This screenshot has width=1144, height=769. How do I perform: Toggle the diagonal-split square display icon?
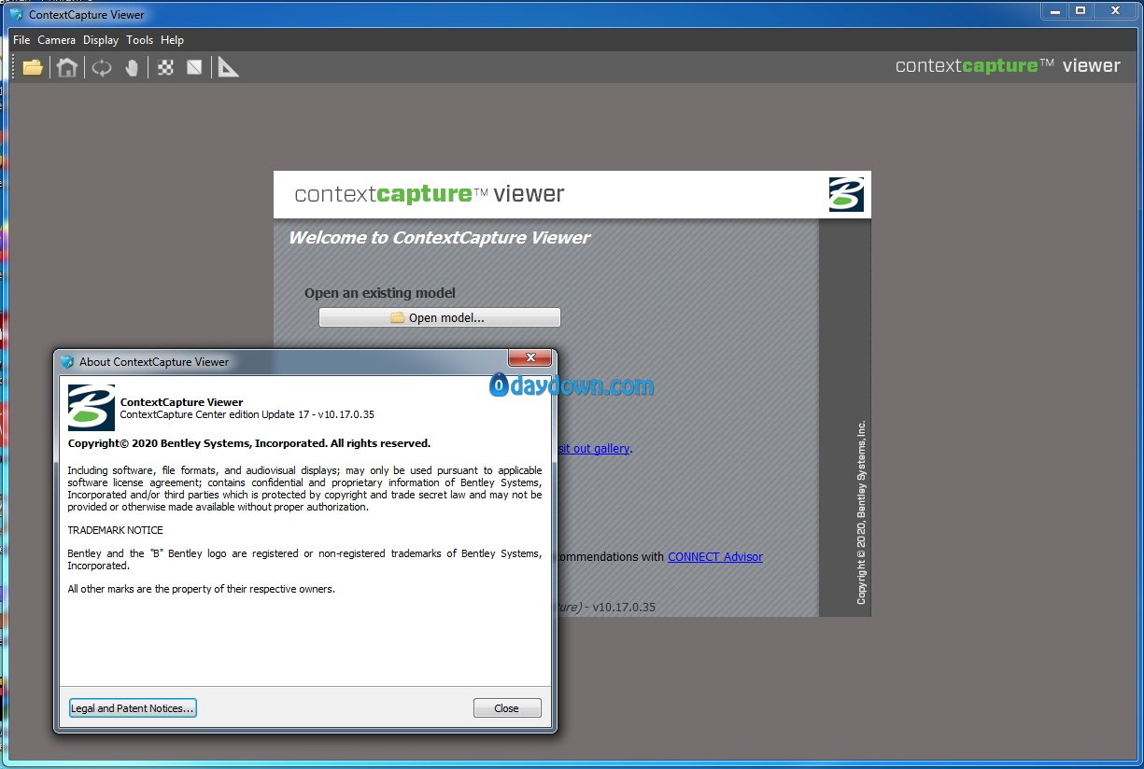(x=194, y=67)
